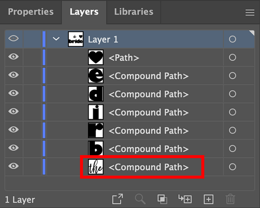Click the 'd' letter thumbnail
Viewport: 260px width, 208px height.
click(96, 94)
